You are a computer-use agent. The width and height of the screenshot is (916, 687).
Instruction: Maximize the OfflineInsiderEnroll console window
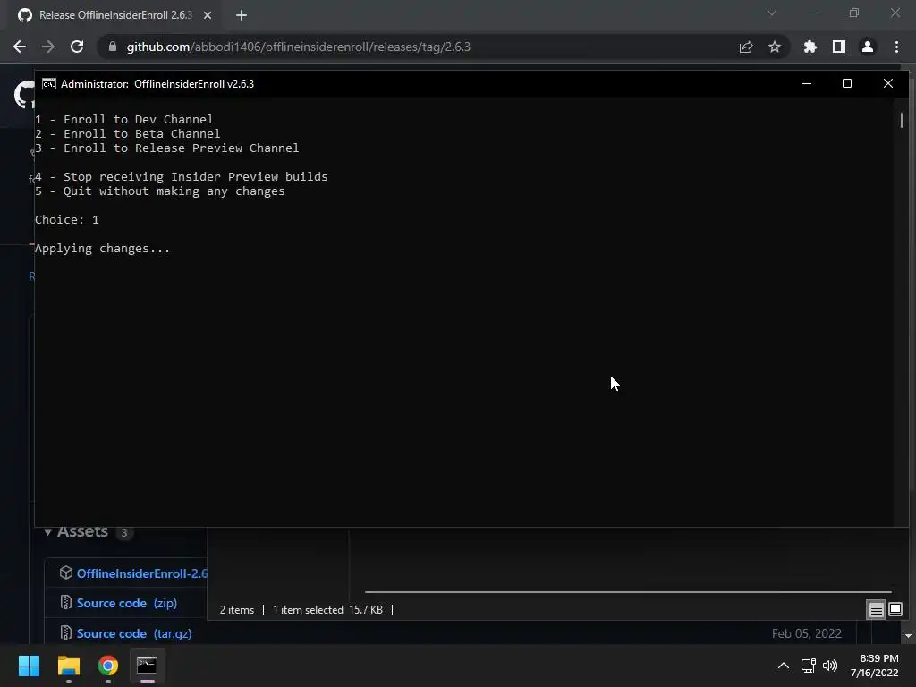(x=846, y=83)
